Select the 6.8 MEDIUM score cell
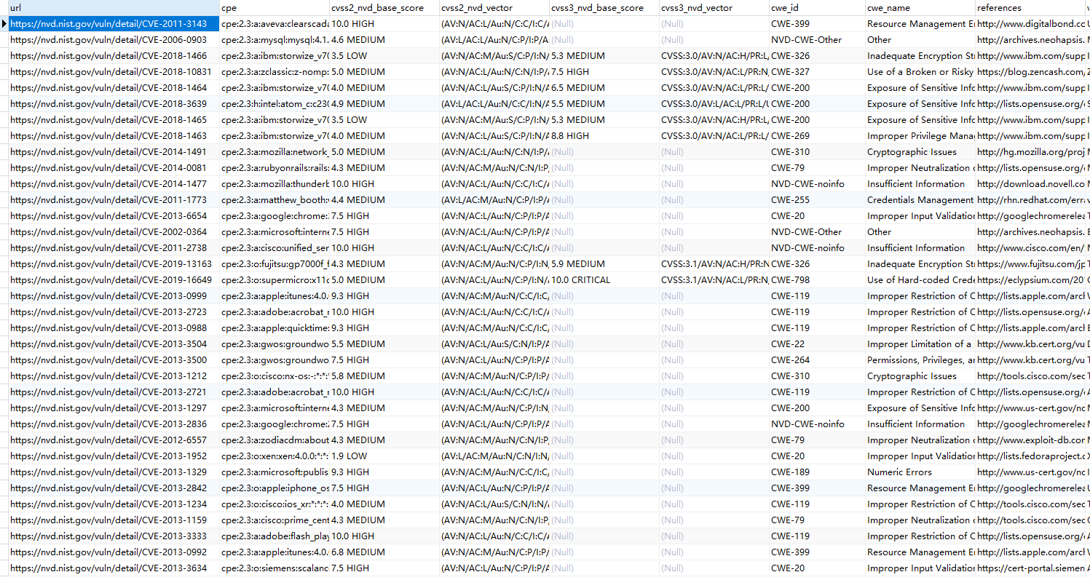This screenshot has width=1090, height=588. [x=384, y=552]
